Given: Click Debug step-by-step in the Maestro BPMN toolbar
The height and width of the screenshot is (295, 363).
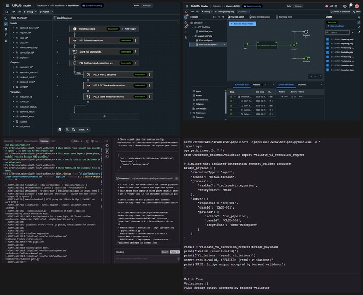Looking at the screenshot, I should [x=225, y=12].
